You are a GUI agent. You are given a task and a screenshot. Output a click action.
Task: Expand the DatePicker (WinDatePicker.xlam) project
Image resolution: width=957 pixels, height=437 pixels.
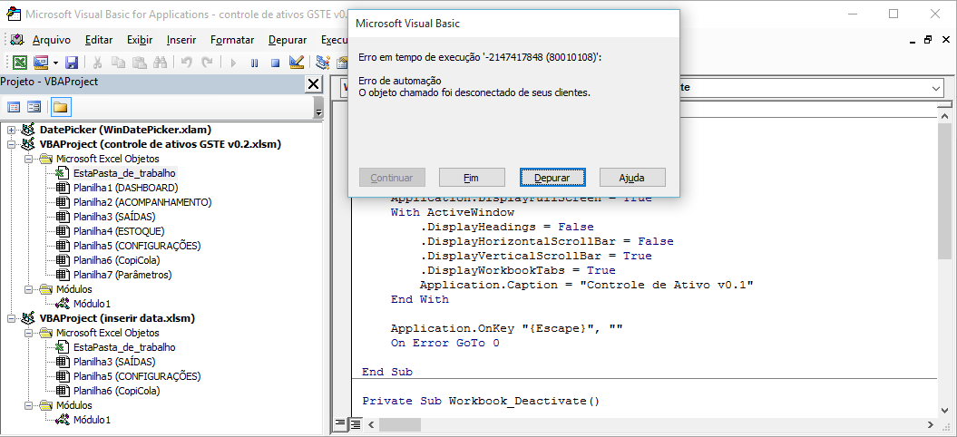[11, 130]
